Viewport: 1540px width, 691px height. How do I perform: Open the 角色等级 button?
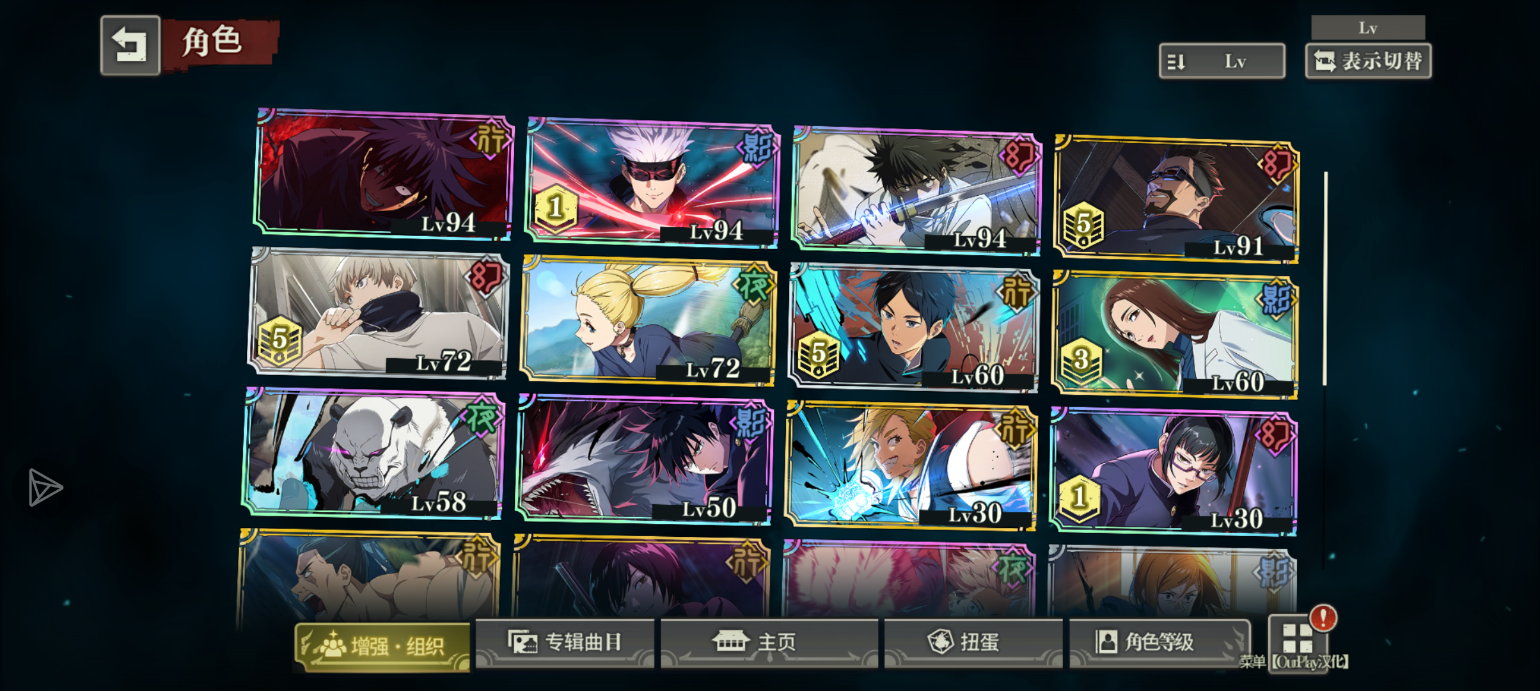tap(1159, 642)
